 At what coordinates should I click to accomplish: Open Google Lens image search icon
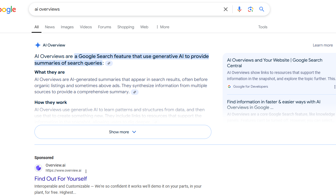click(251, 9)
